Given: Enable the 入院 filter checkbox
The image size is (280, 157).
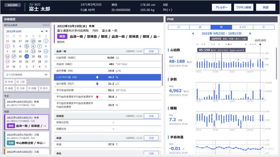Looking at the screenshot, I should (18, 82).
